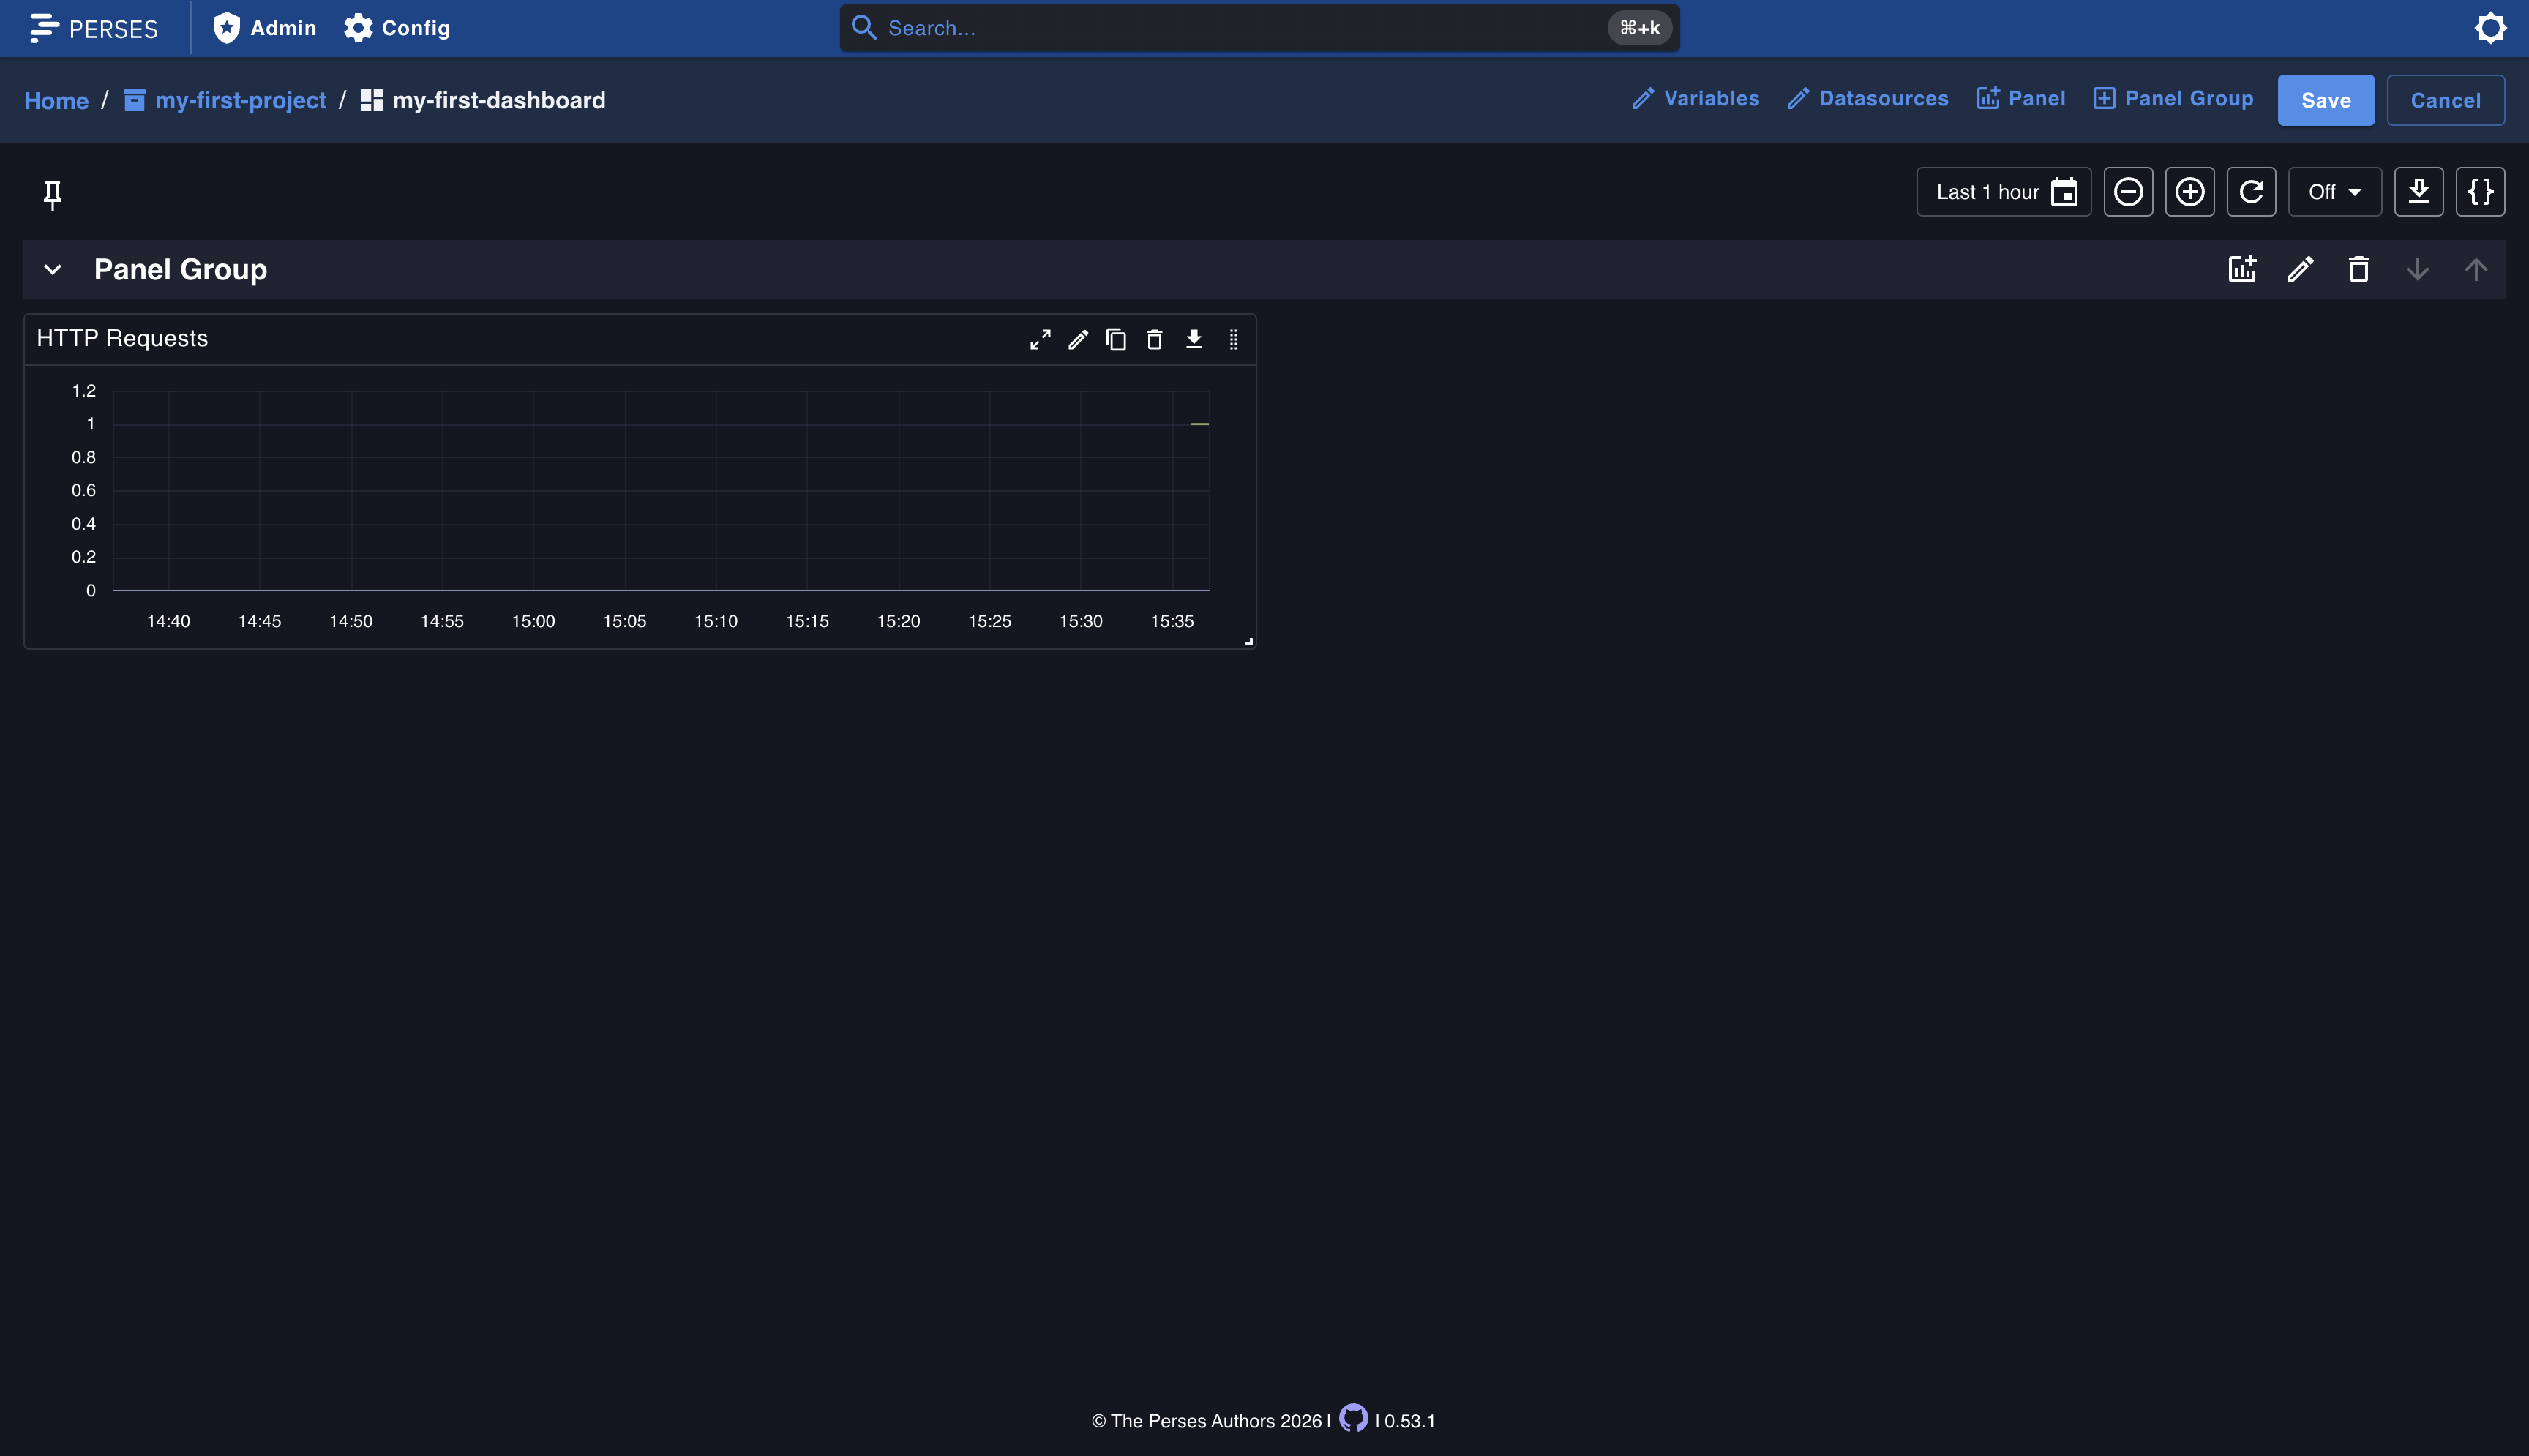Delete the HTTP Requests panel
This screenshot has width=2529, height=1456.
pos(1154,340)
